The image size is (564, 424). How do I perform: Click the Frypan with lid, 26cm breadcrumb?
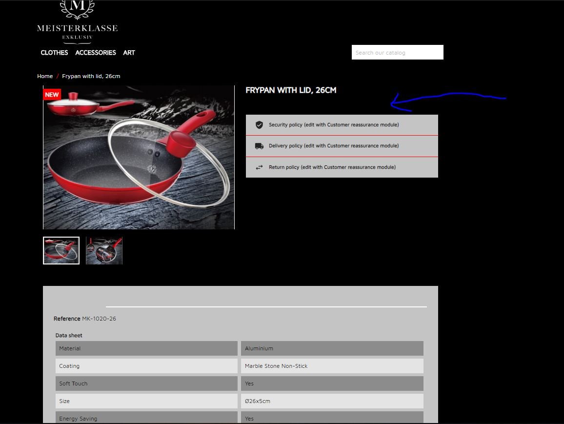click(x=91, y=76)
